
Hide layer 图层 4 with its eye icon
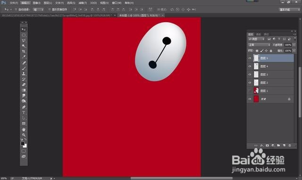(250, 66)
